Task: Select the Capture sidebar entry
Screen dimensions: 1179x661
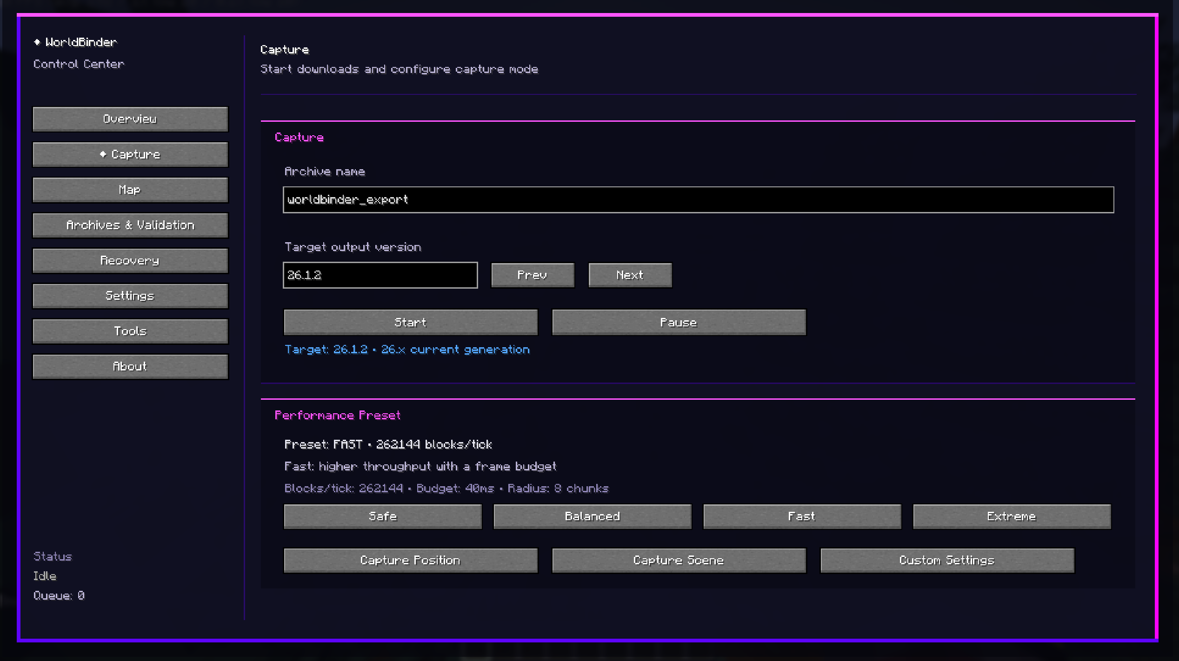Action: (x=130, y=154)
